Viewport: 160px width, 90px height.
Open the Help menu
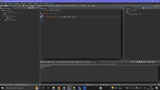point(51,3)
